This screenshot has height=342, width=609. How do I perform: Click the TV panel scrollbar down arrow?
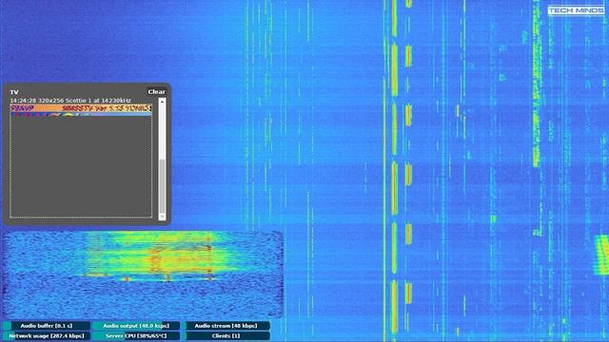(162, 217)
